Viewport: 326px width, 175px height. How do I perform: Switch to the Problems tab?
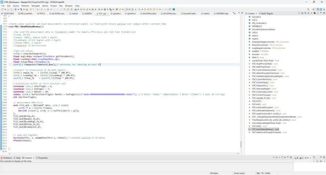click(7, 158)
